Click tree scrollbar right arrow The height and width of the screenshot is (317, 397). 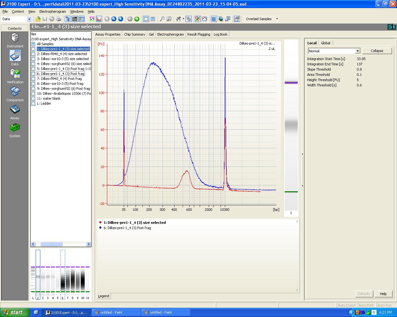click(88, 244)
